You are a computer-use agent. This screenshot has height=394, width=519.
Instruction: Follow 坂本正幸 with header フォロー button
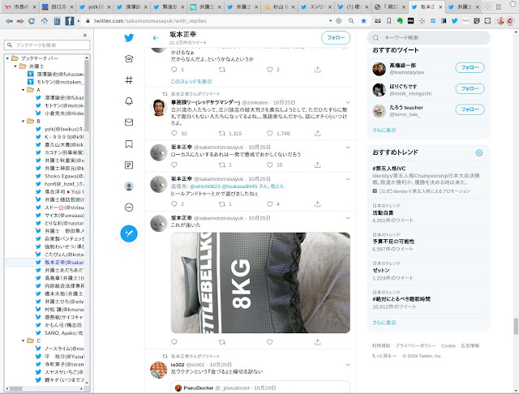click(336, 38)
